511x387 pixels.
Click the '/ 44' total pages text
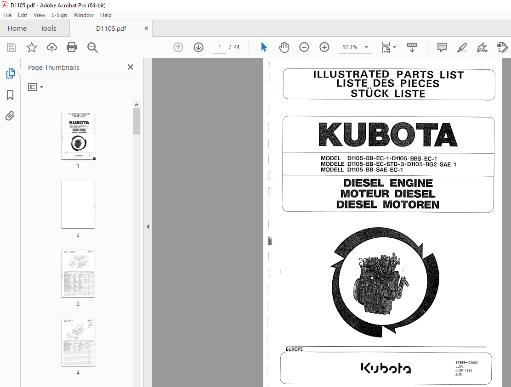click(x=234, y=48)
